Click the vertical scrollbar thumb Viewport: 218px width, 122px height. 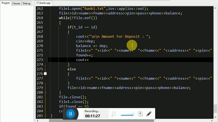coord(215,109)
